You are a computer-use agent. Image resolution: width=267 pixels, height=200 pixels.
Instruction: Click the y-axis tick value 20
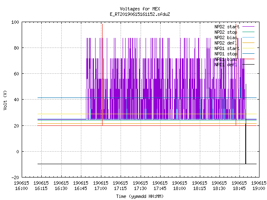pyautogui.click(x=16, y=126)
